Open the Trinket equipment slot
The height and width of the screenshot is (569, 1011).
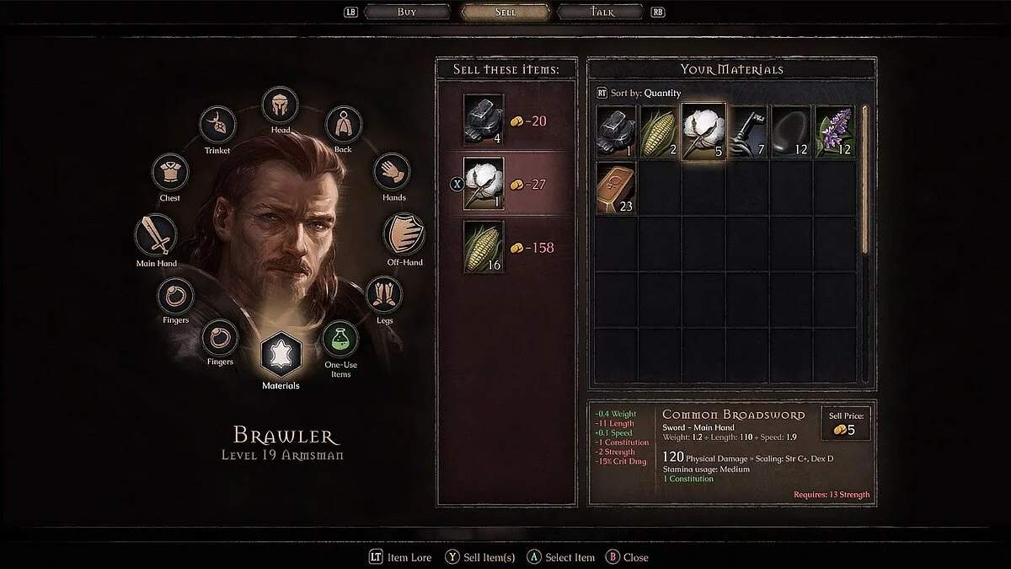point(218,125)
